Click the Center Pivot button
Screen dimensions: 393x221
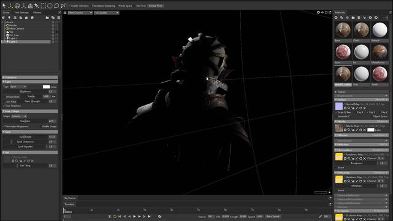pos(155,6)
